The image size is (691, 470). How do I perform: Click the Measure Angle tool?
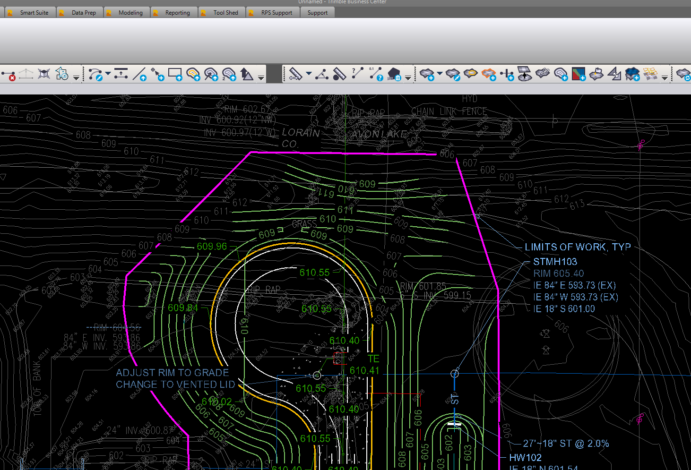point(322,74)
